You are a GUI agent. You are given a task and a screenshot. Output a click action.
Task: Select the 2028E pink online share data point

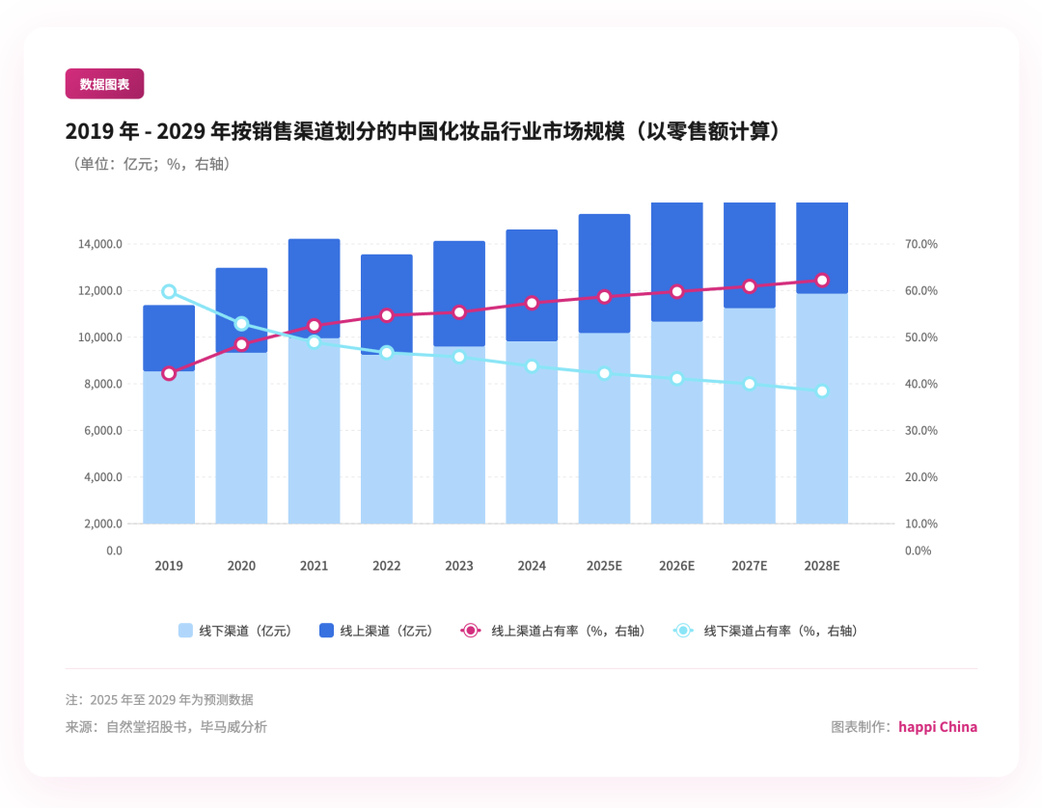(822, 280)
